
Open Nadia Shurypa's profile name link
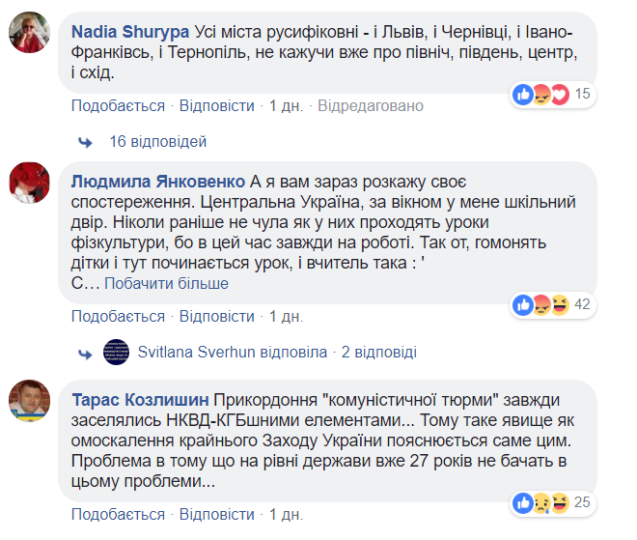[130, 28]
